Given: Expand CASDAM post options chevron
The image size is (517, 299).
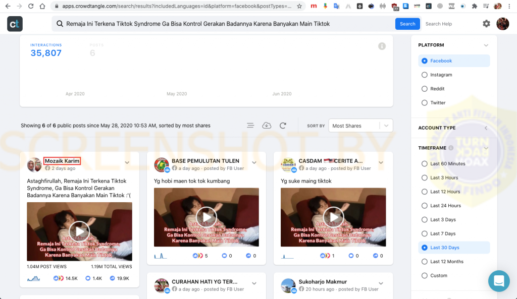Looking at the screenshot, I should pos(381,162).
